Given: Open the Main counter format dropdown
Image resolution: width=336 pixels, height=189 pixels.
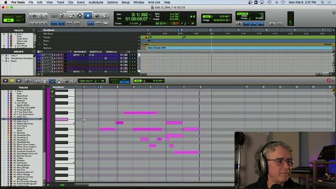Looking at the screenshot, I should [150, 15].
